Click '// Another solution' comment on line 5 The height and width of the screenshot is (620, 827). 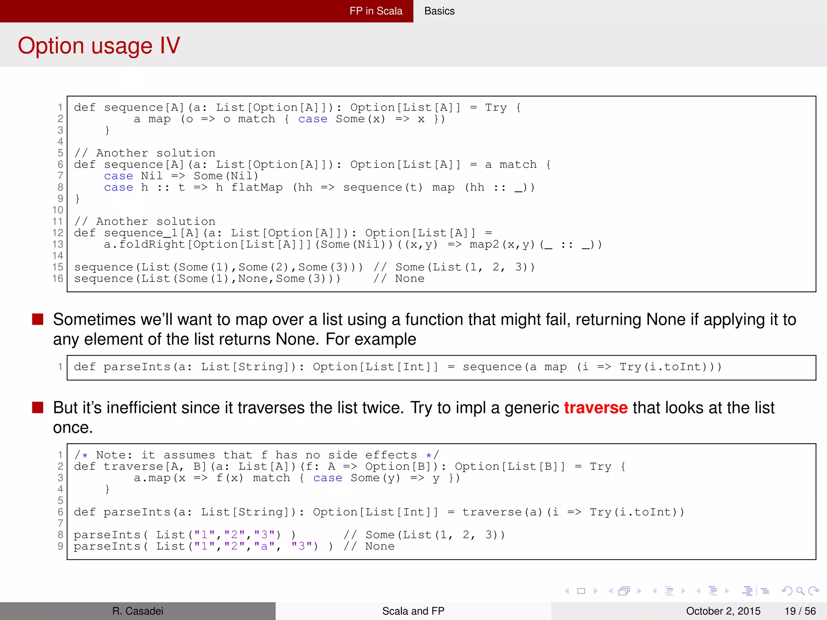tap(145, 153)
